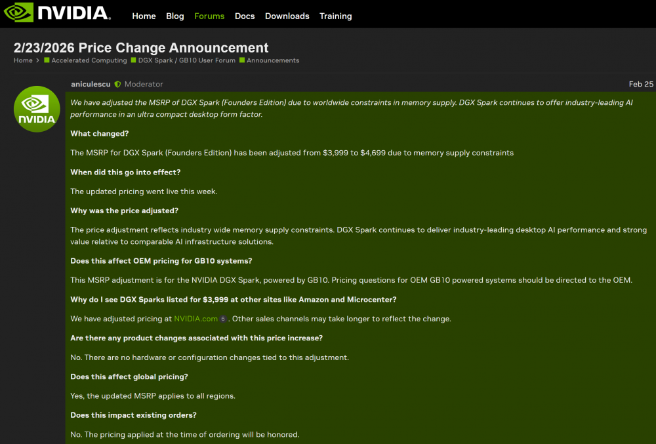Follow the NVIDIA.com link in the post
Viewport: 656px width, 444px height.
pyautogui.click(x=195, y=319)
